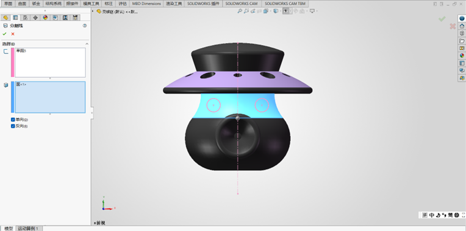This screenshot has height=231, width=466.
Task: Click Zoom to Area icon
Action: tap(246, 11)
